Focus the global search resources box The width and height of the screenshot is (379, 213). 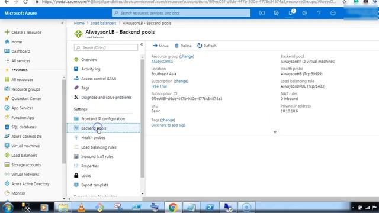point(181,13)
